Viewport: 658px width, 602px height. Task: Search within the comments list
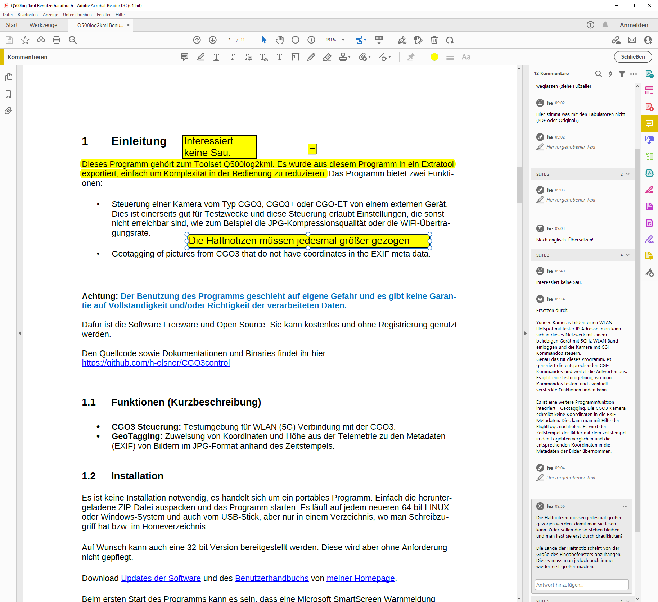point(598,74)
